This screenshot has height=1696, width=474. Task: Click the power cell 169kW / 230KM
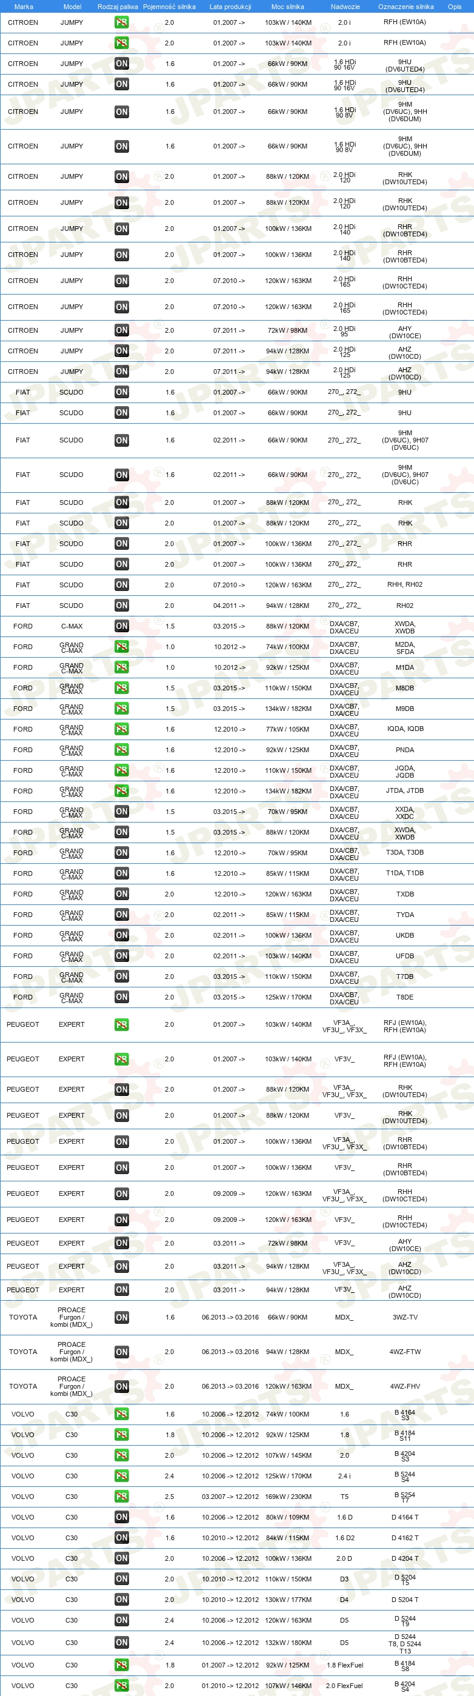pos(289,1497)
